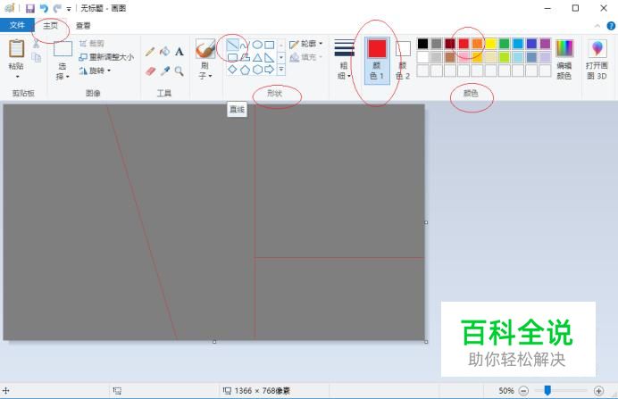
Task: Select the Triangle shape
Action: coord(257,57)
